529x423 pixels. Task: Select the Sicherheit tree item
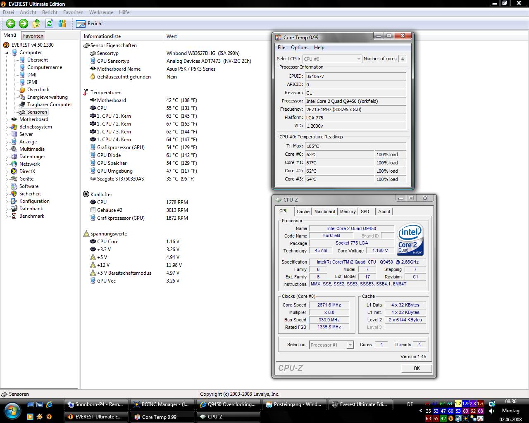(x=30, y=194)
